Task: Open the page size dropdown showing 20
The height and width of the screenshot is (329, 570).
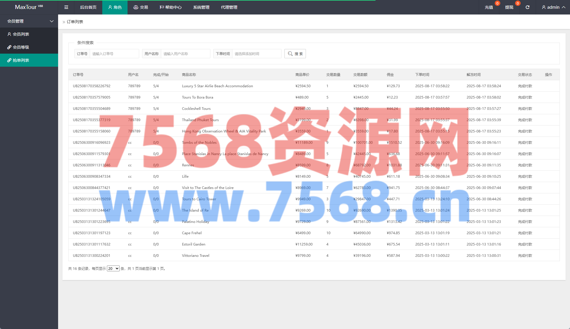Action: pyautogui.click(x=113, y=269)
